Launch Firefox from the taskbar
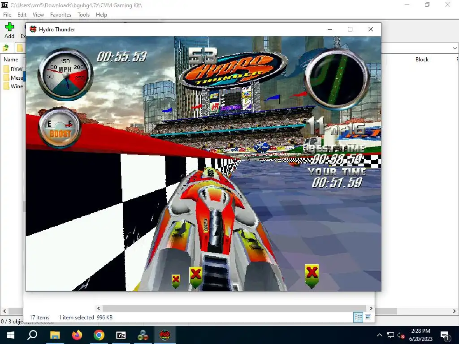The height and width of the screenshot is (344, 459). (x=77, y=335)
